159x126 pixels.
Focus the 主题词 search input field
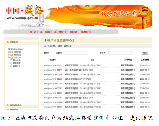click(x=76, y=53)
